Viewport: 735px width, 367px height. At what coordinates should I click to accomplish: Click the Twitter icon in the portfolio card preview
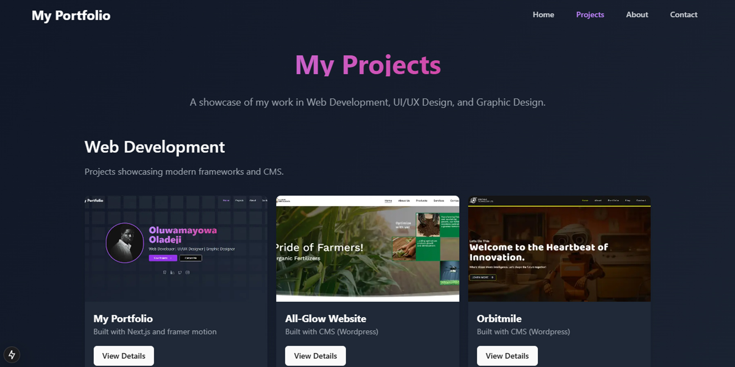tap(180, 272)
